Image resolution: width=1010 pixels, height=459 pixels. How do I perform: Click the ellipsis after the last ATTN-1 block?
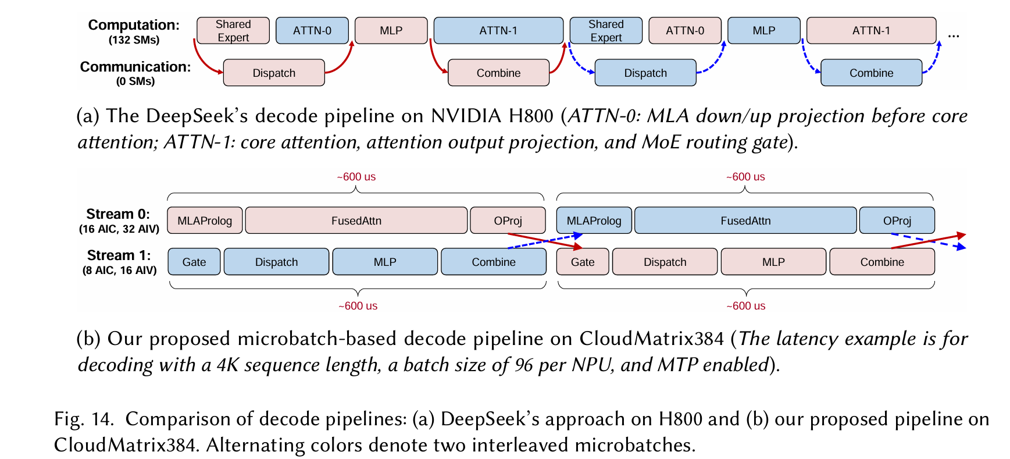pyautogui.click(x=954, y=36)
